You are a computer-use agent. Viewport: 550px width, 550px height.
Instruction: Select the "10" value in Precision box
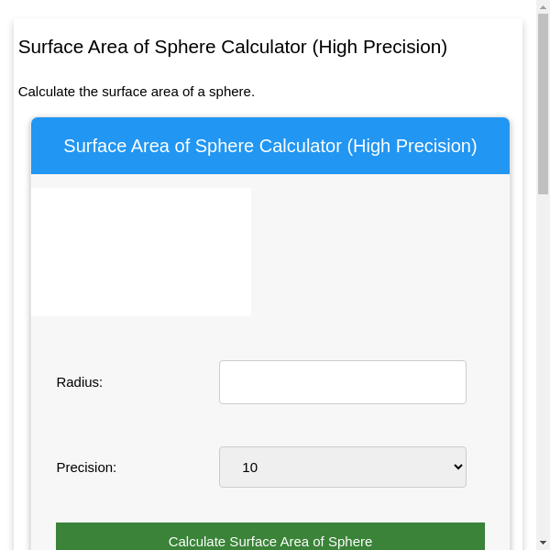[249, 467]
